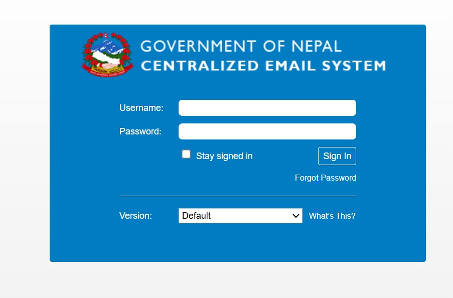Viewport: 453px width, 298px height.
Task: Click the horizontal divider above Version row
Action: coord(237,196)
